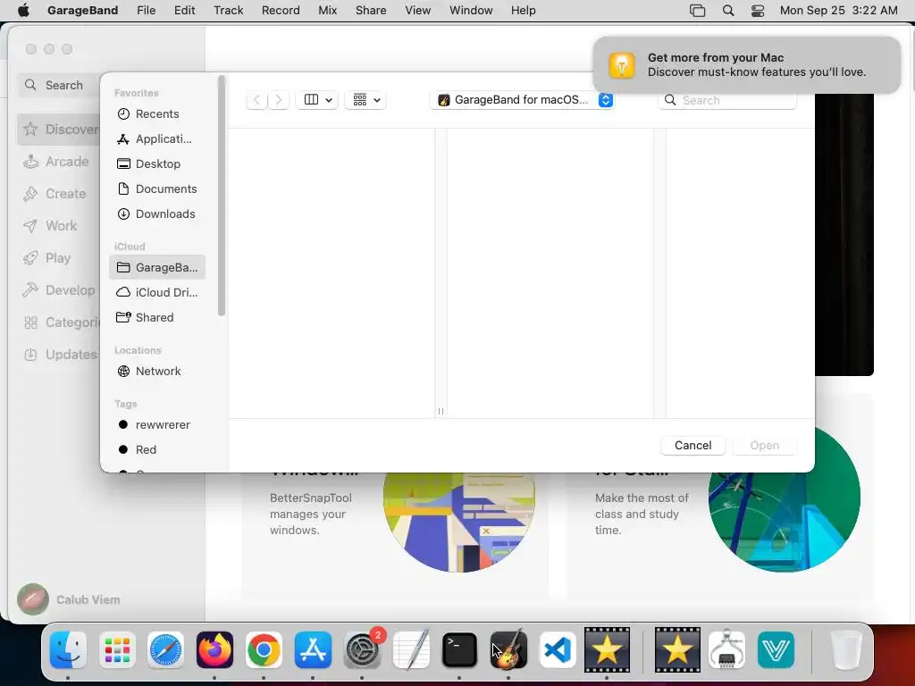Click App Store sidebar Search field
This screenshot has width=915, height=686.
point(58,85)
